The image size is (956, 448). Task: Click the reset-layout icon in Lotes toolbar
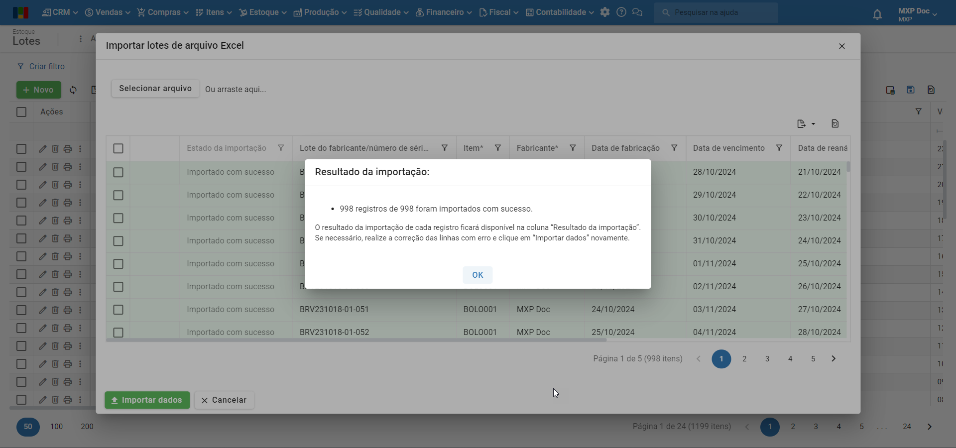click(931, 90)
